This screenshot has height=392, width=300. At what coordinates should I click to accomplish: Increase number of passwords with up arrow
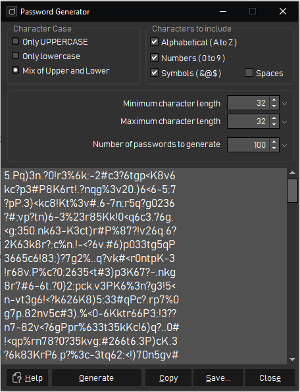[274, 141]
